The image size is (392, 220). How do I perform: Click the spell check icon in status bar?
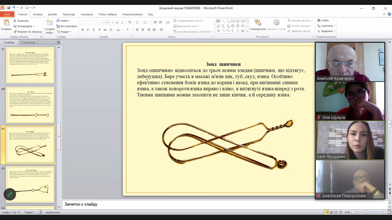pos(40,212)
